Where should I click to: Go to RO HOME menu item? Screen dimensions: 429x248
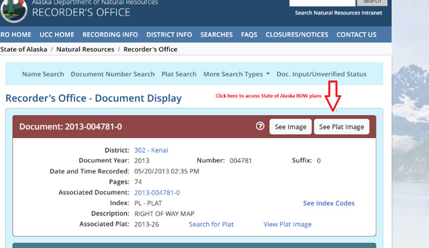tap(16, 35)
